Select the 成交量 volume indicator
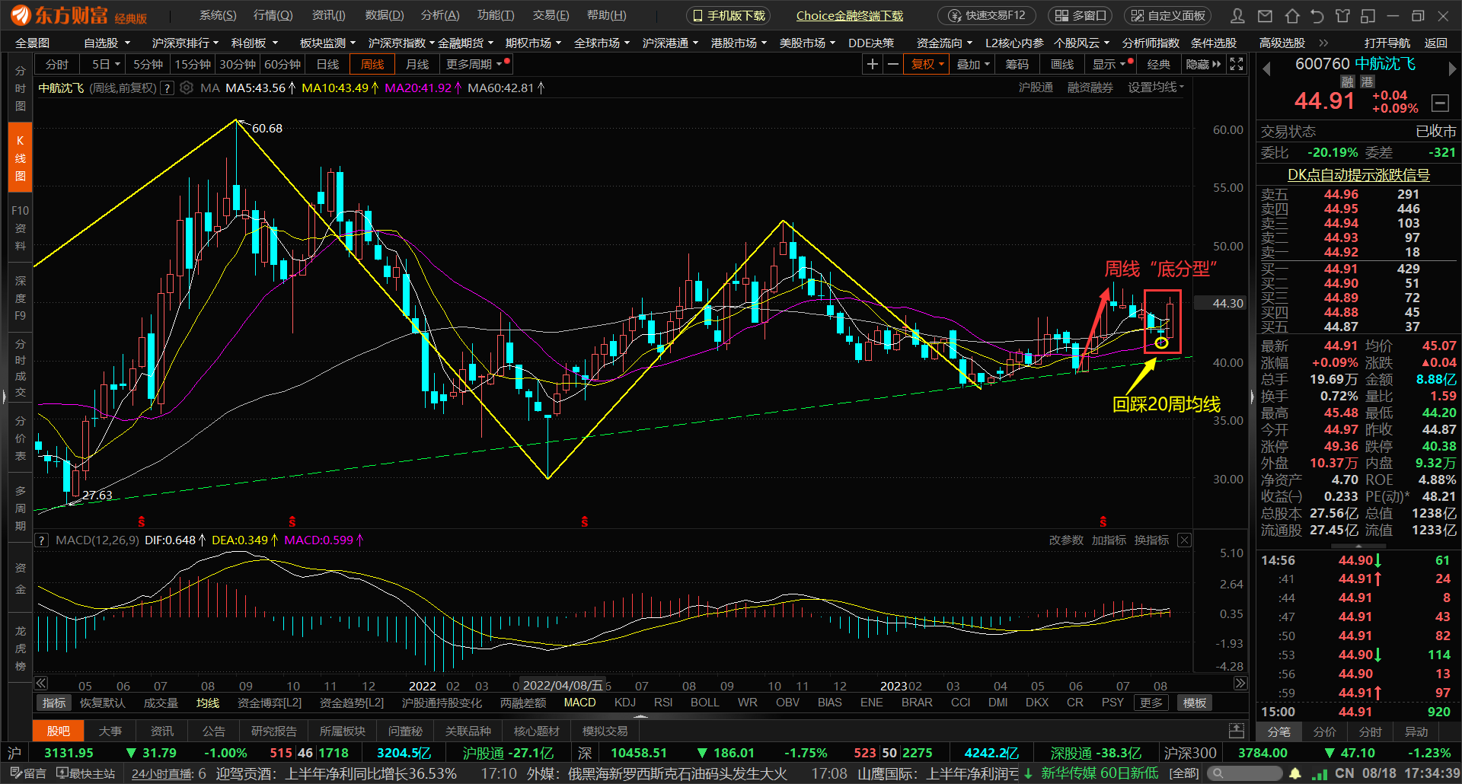1462x784 pixels. 161,703
